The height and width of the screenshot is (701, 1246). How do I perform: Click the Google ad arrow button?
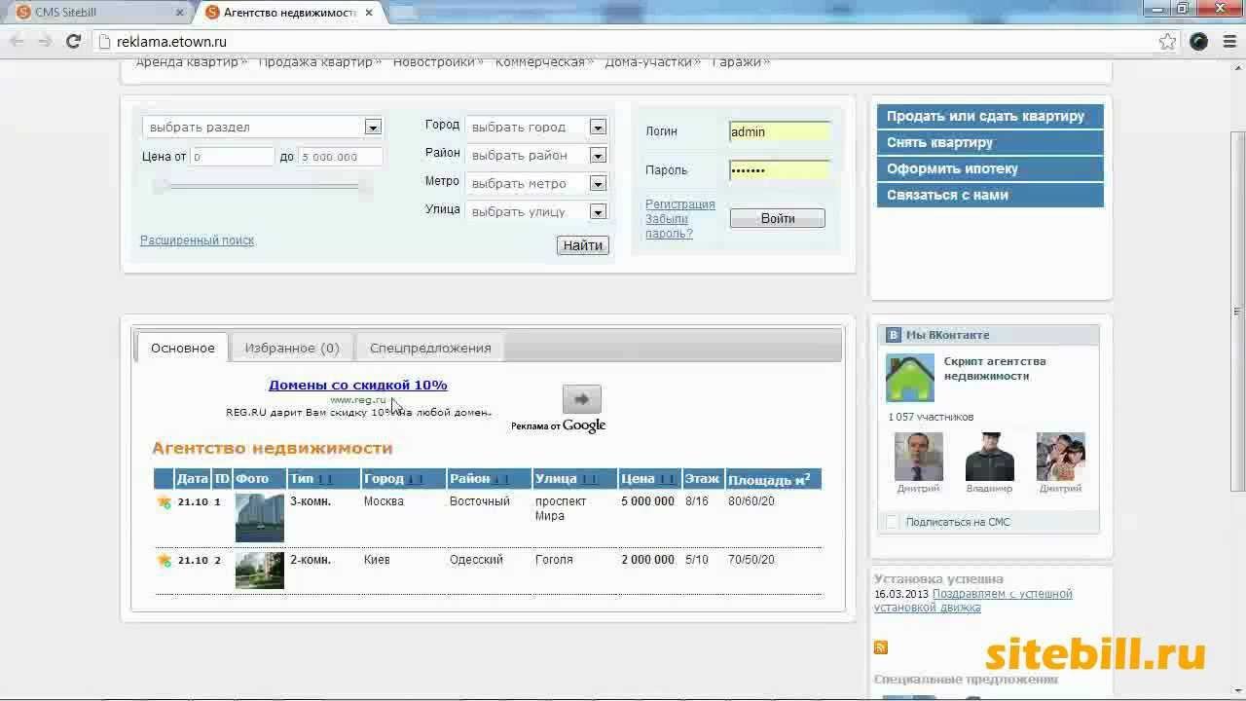582,399
